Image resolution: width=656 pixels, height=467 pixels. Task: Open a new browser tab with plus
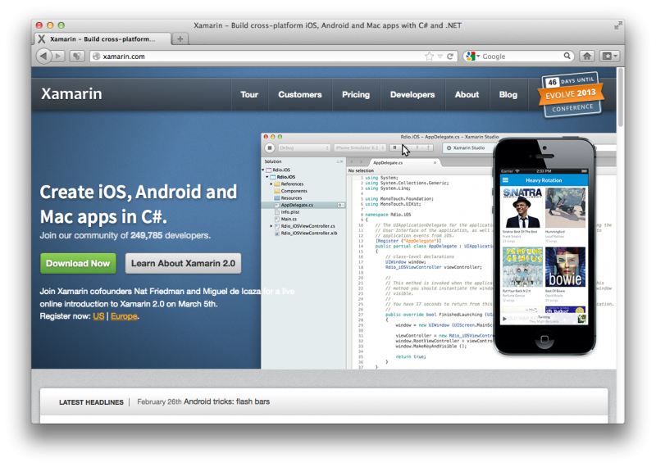pyautogui.click(x=180, y=39)
